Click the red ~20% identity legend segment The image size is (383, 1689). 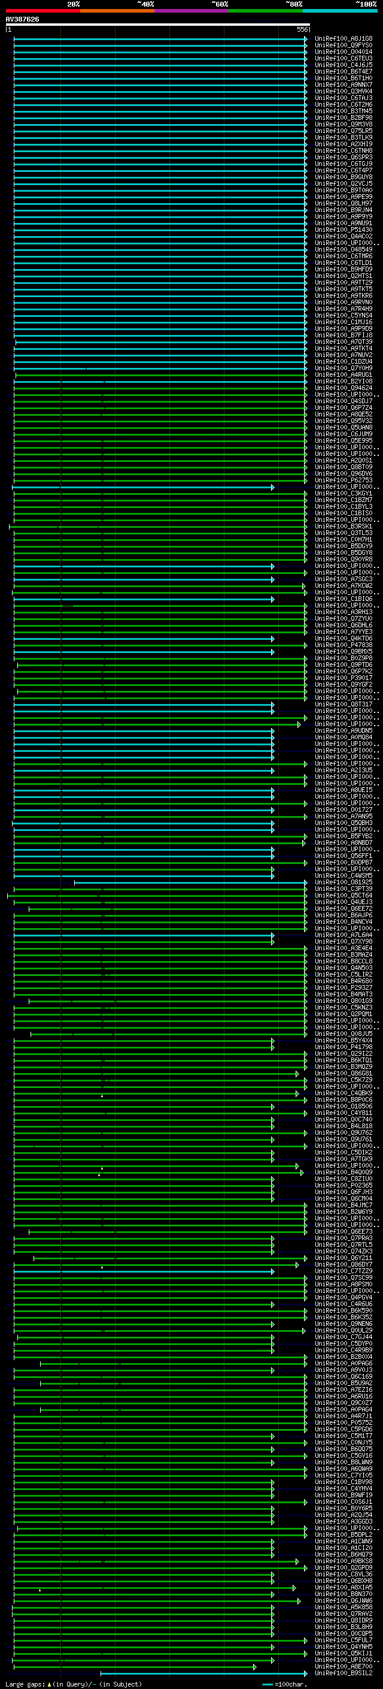(42, 11)
